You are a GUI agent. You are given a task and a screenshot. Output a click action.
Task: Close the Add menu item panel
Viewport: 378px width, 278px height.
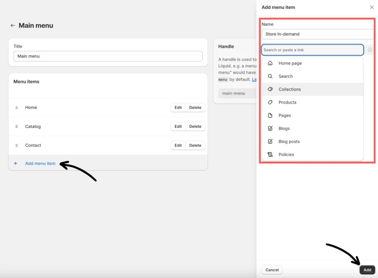coord(372,7)
